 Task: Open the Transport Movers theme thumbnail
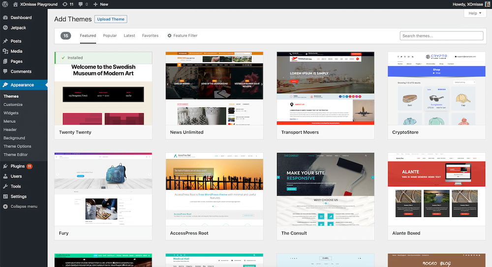coord(325,88)
